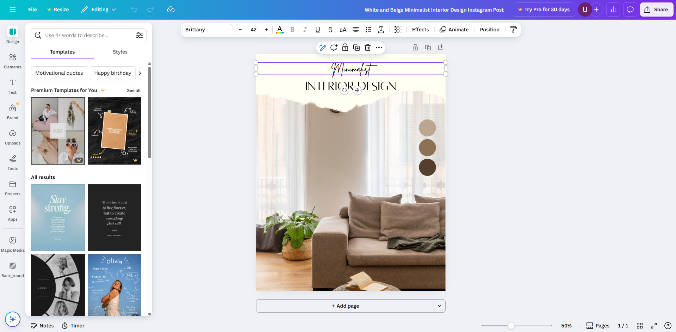Expand the Add page options chevron

(439, 306)
